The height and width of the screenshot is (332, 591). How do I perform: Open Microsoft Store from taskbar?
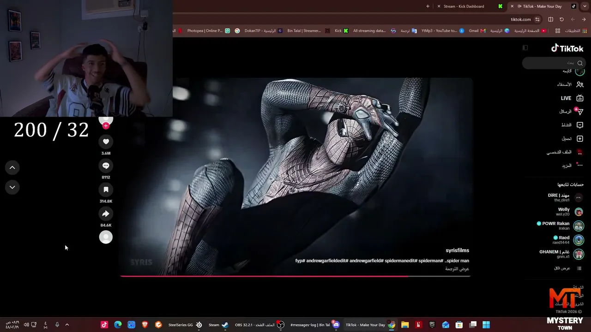[459, 325]
